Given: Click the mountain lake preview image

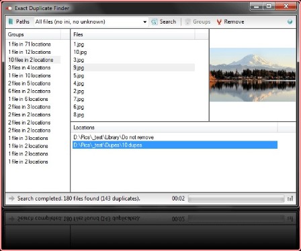Looking at the screenshot, I should pyautogui.click(x=253, y=75).
